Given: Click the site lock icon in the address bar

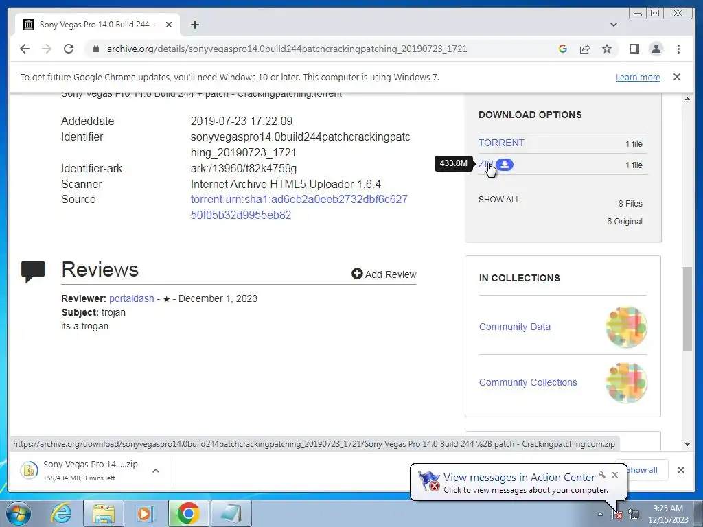Looking at the screenshot, I should tap(95, 49).
